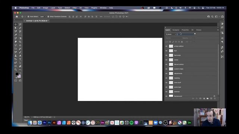Open the Auto-Select Layer dropdown

(x=43, y=16)
